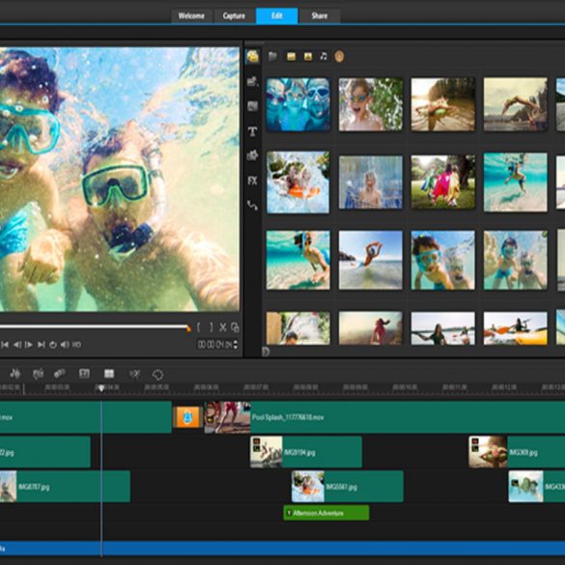Select the IMG0561.jpg overlay clip

click(348, 487)
